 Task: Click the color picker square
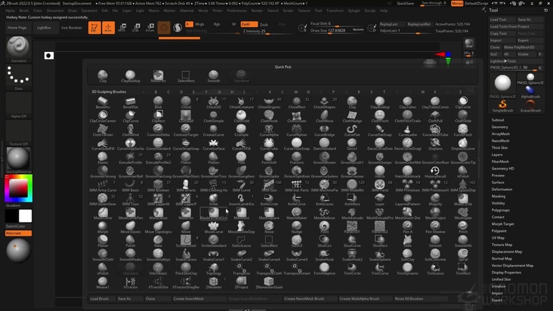(x=18, y=188)
